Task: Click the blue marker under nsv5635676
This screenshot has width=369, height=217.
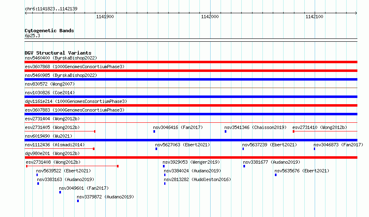Action: click(x=276, y=175)
